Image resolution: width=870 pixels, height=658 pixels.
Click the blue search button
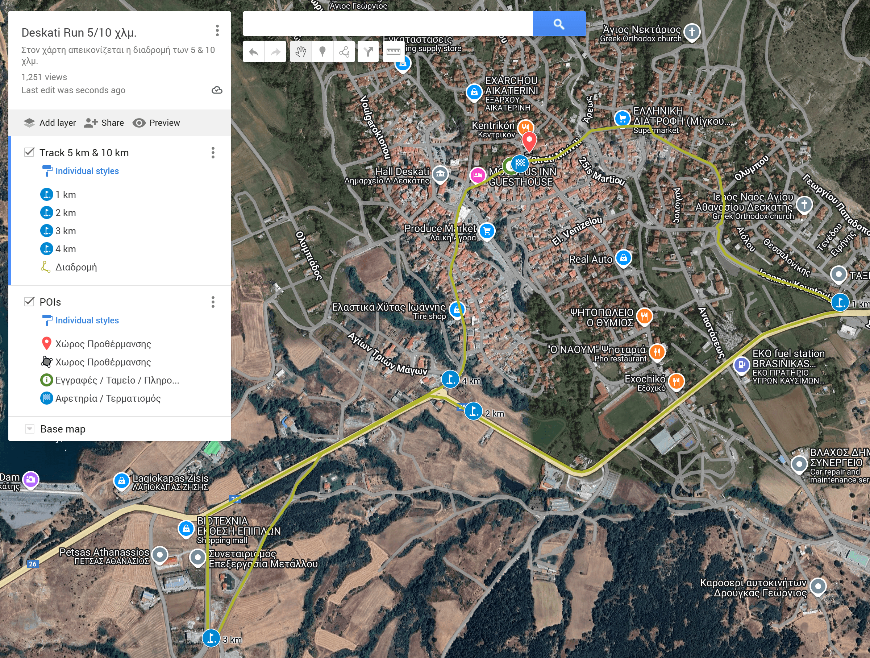point(559,24)
